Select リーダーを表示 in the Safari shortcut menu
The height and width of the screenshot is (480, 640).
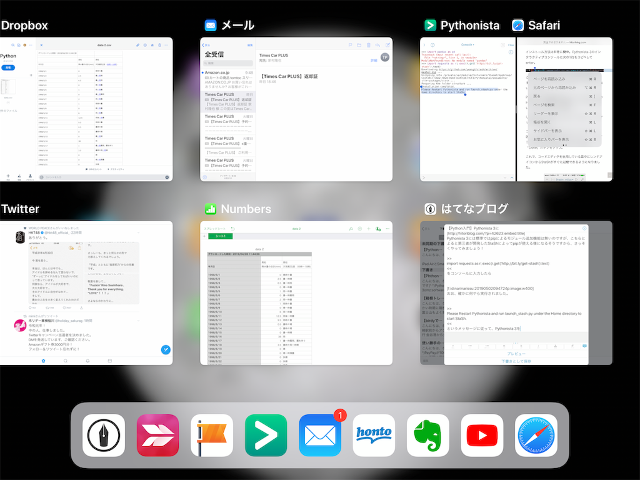pos(564,114)
